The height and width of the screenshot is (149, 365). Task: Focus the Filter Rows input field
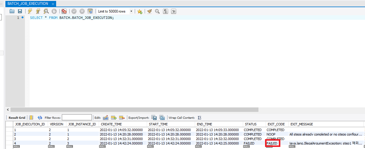coord(77,118)
